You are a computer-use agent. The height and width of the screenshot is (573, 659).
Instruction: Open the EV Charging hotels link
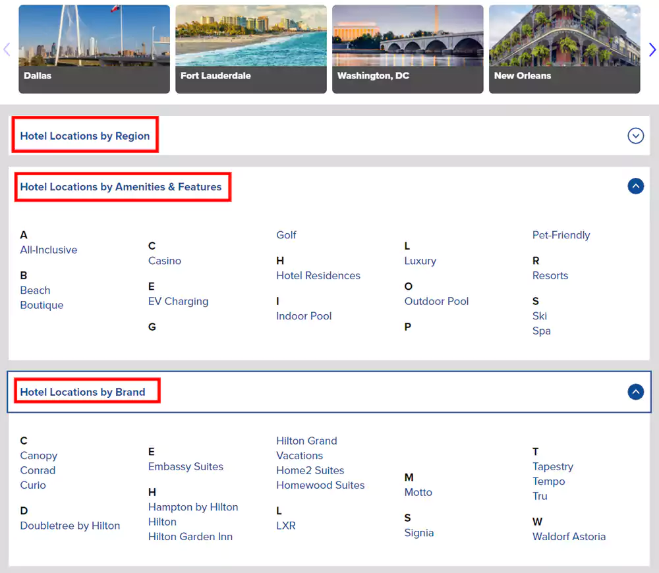coord(178,302)
